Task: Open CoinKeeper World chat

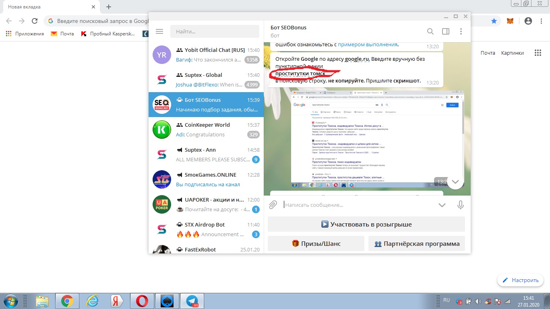Action: (x=206, y=130)
